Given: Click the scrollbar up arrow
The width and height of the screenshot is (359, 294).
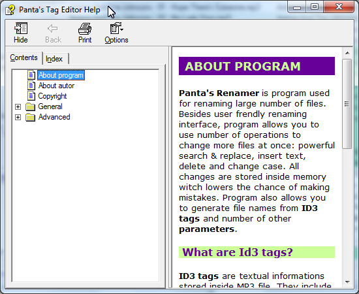Looking at the screenshot, I should (347, 53).
